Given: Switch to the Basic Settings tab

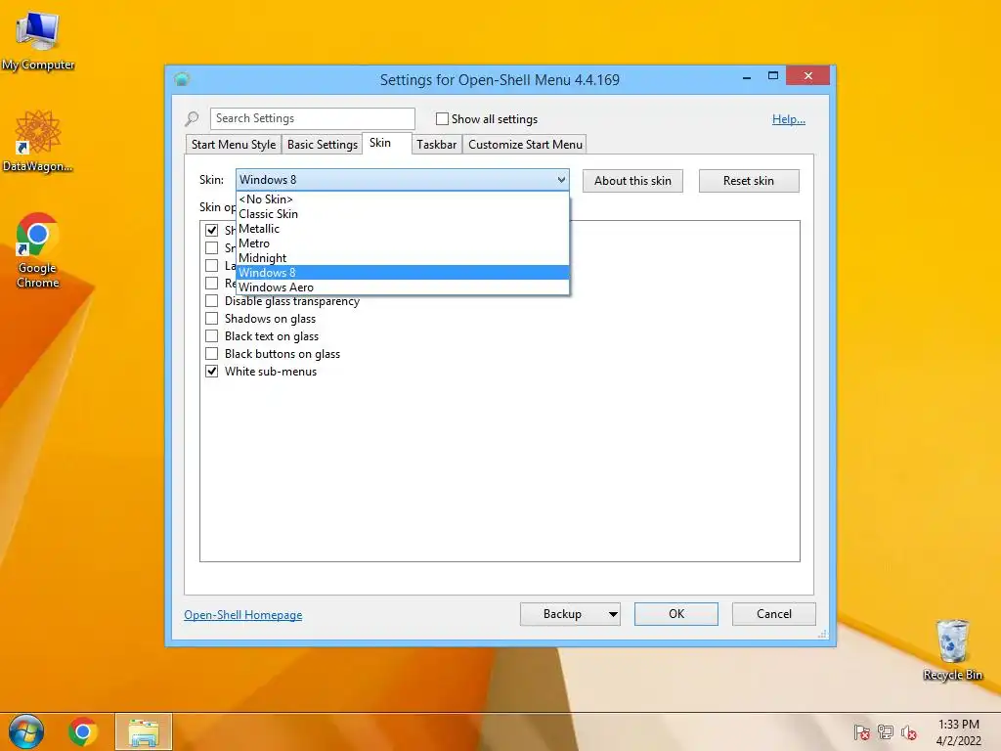Looking at the screenshot, I should tap(323, 145).
